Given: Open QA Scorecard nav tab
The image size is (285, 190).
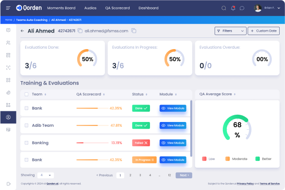Looking at the screenshot, I should click(117, 8).
